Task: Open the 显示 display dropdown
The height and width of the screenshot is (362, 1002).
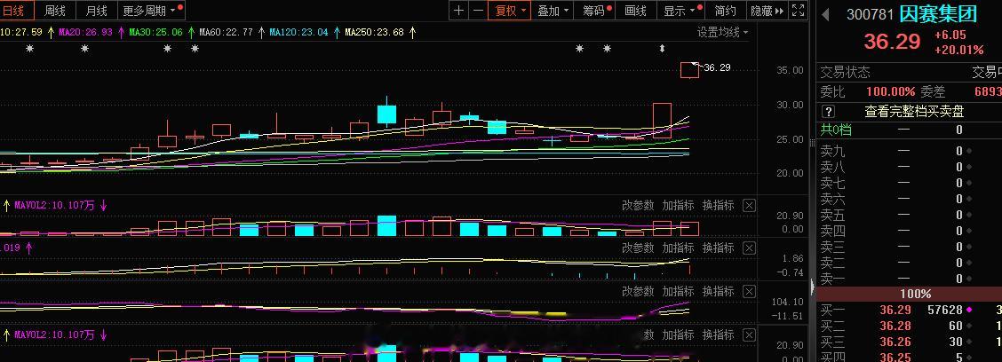Action: (680, 11)
